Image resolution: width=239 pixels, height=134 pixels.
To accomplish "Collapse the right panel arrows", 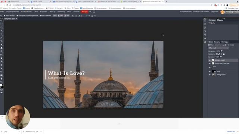I will pyautogui.click(x=224, y=18).
